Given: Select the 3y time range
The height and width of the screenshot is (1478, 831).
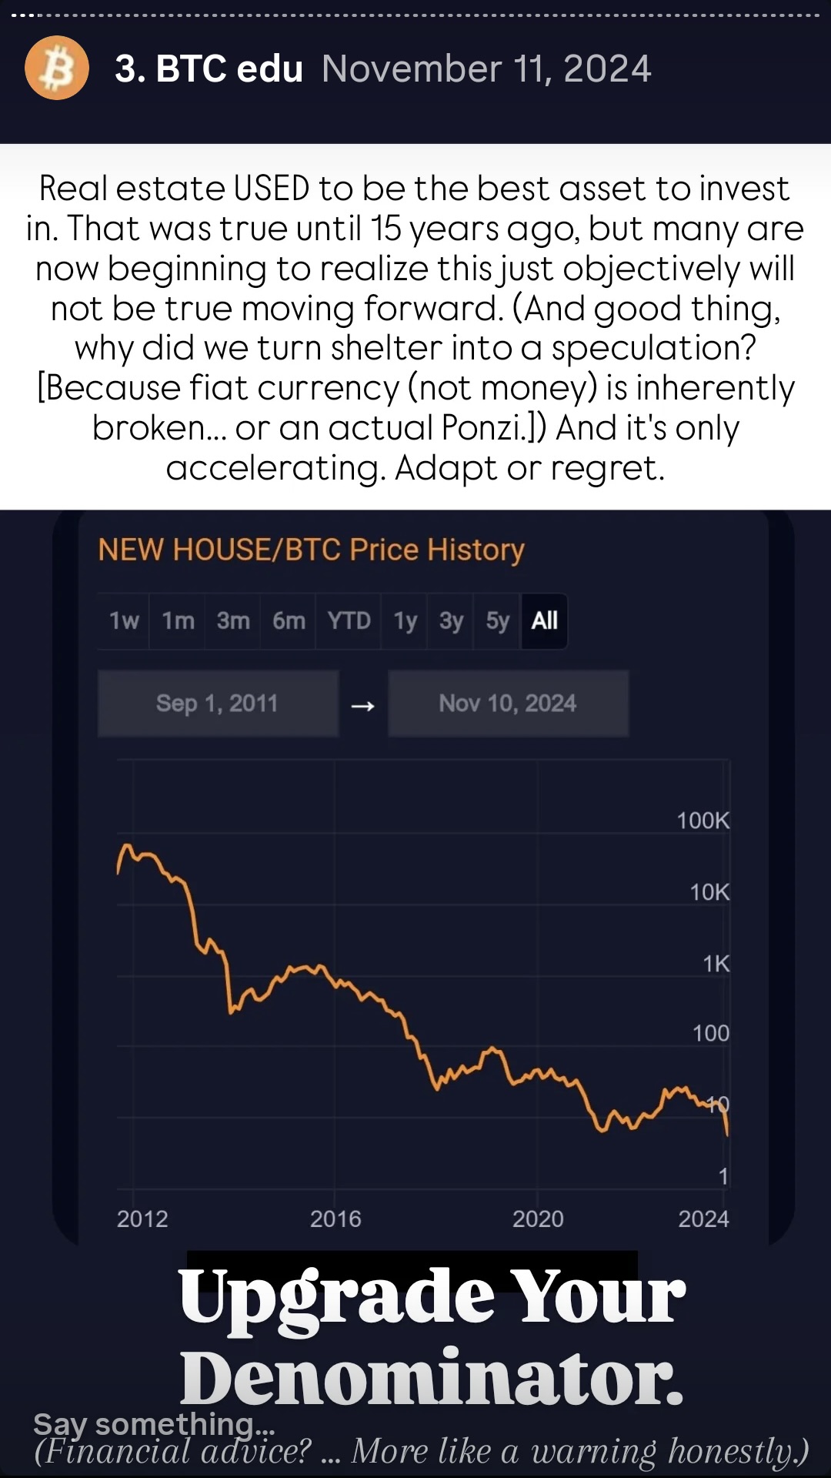Looking at the screenshot, I should pos(451,620).
